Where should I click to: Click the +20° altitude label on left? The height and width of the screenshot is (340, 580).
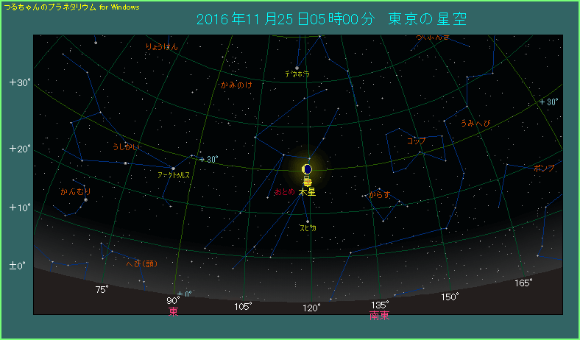click(20, 149)
